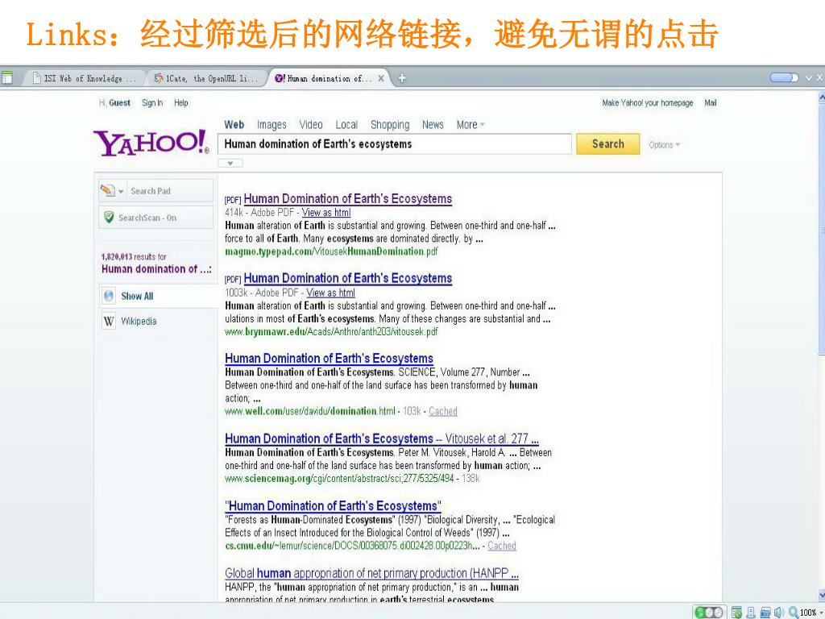825x619 pixels.
Task: Click the SearchScan shield icon
Action: pos(109,218)
